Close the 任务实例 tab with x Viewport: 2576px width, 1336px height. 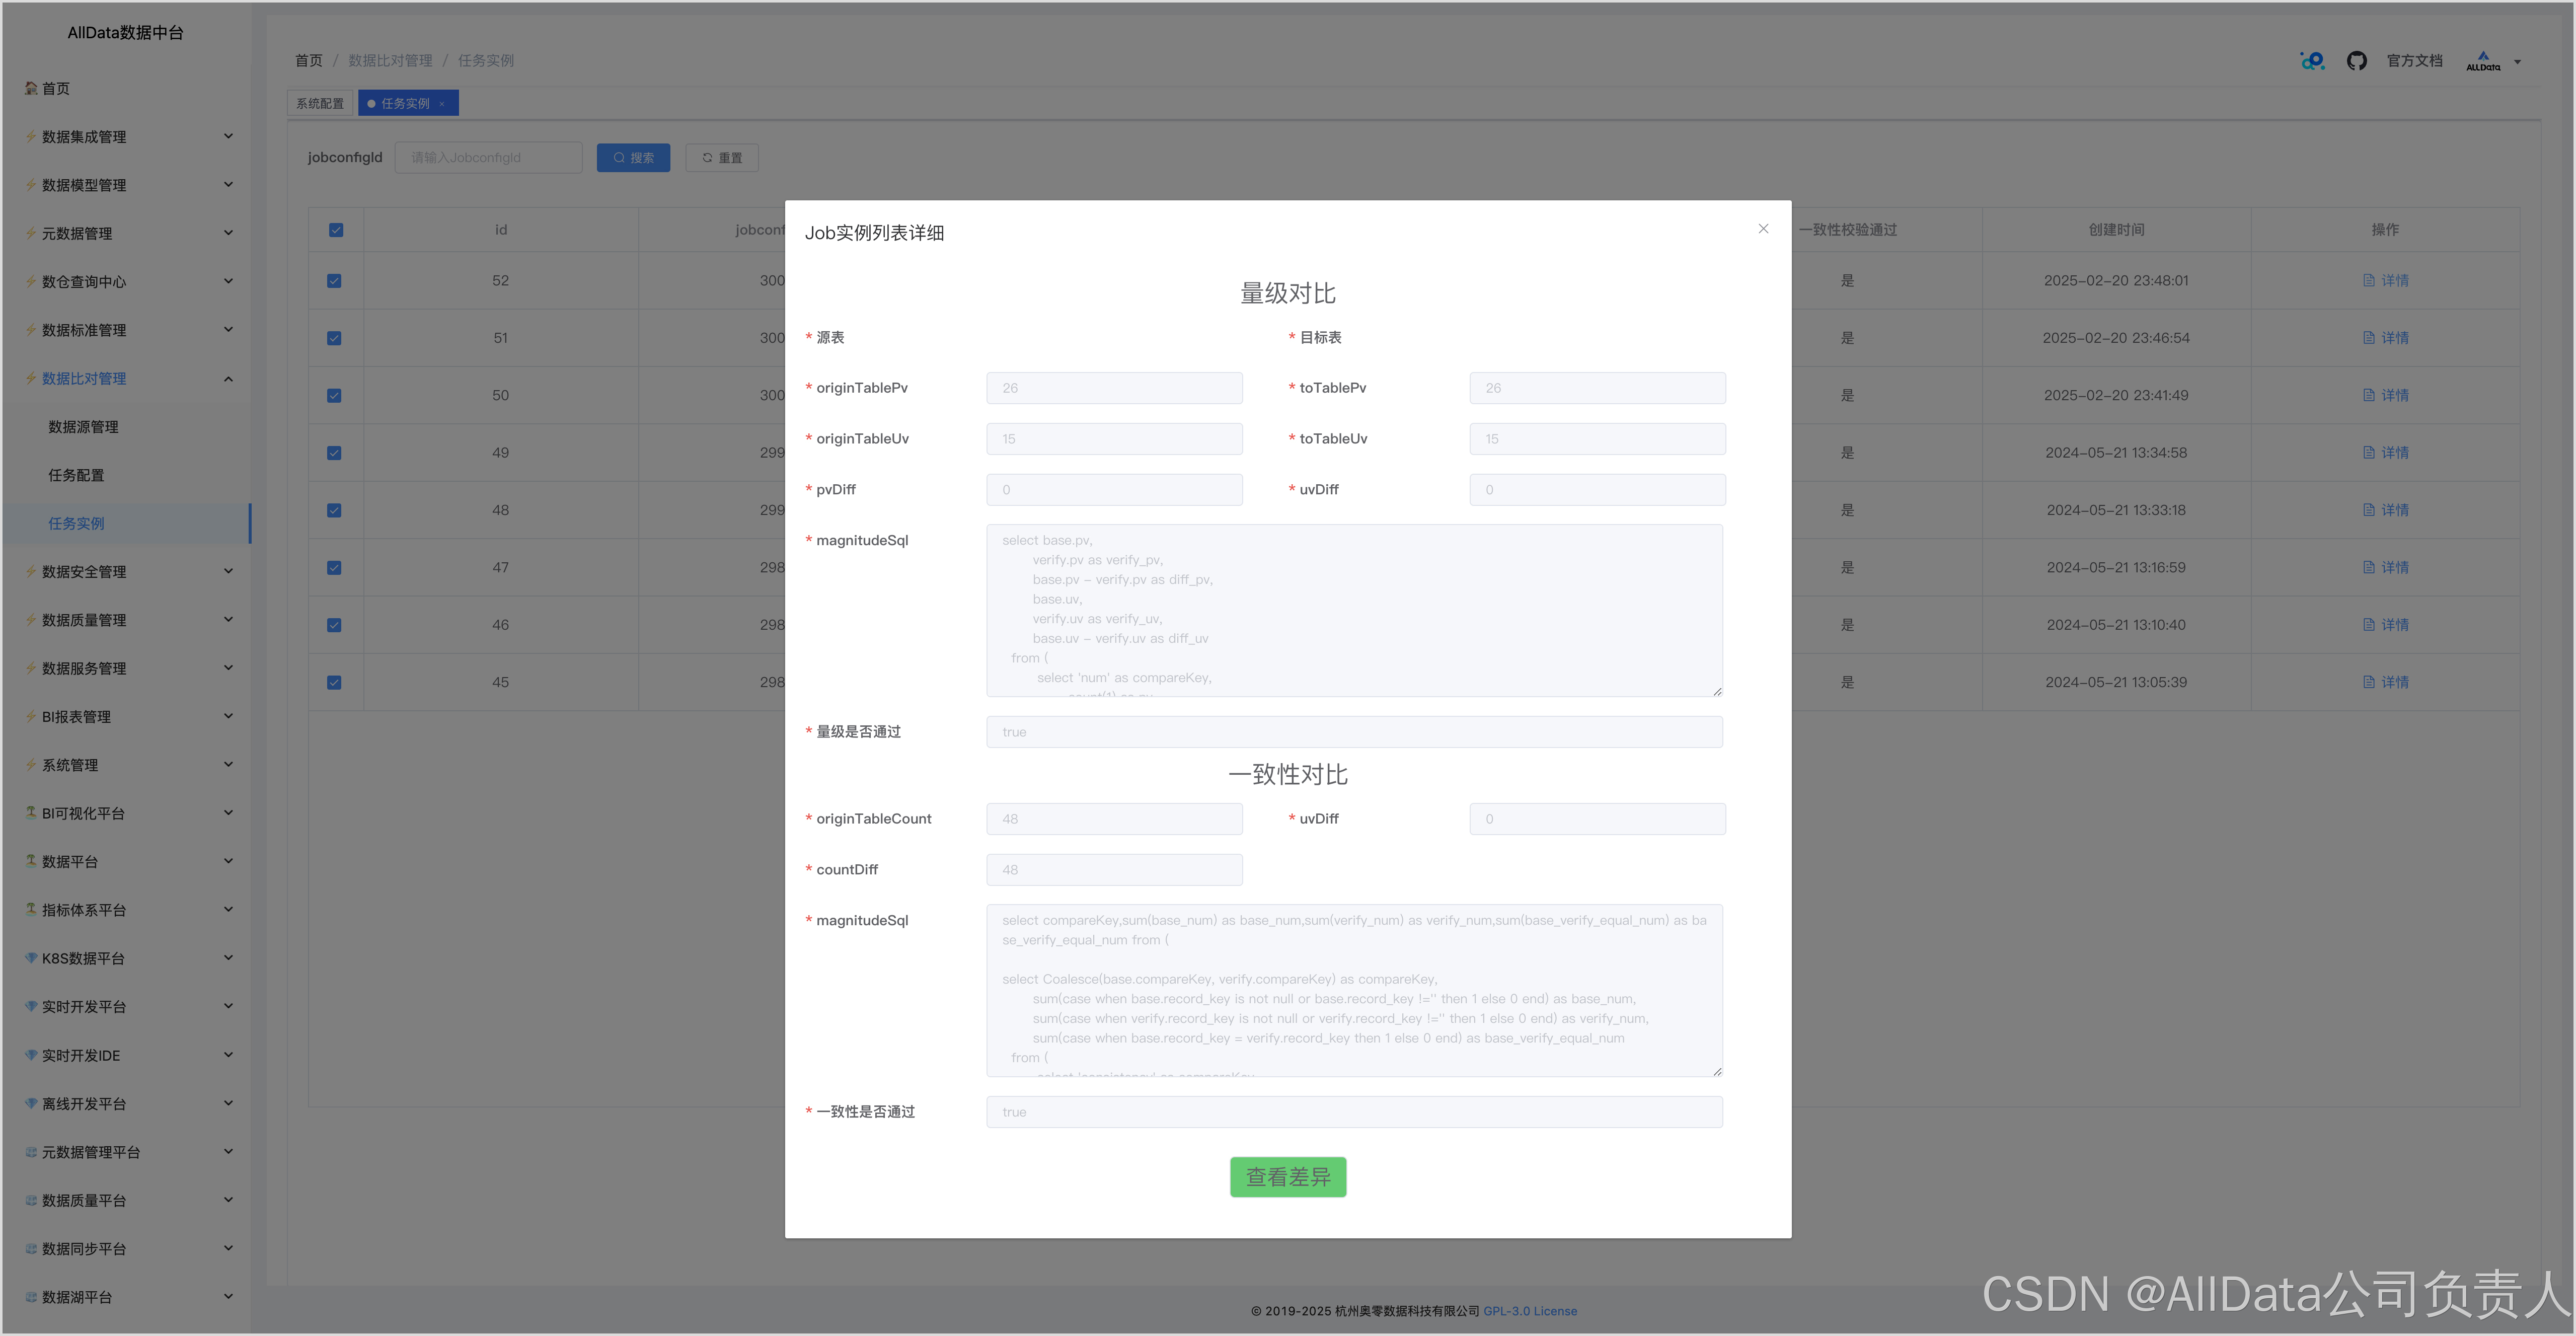coord(442,104)
